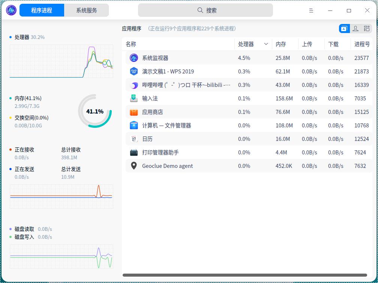This screenshot has height=283, width=378.
Task: Sort by 进程号 column header
Action: (362, 44)
